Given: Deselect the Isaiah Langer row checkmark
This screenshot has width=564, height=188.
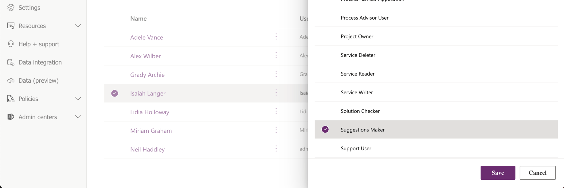Looking at the screenshot, I should [115, 93].
